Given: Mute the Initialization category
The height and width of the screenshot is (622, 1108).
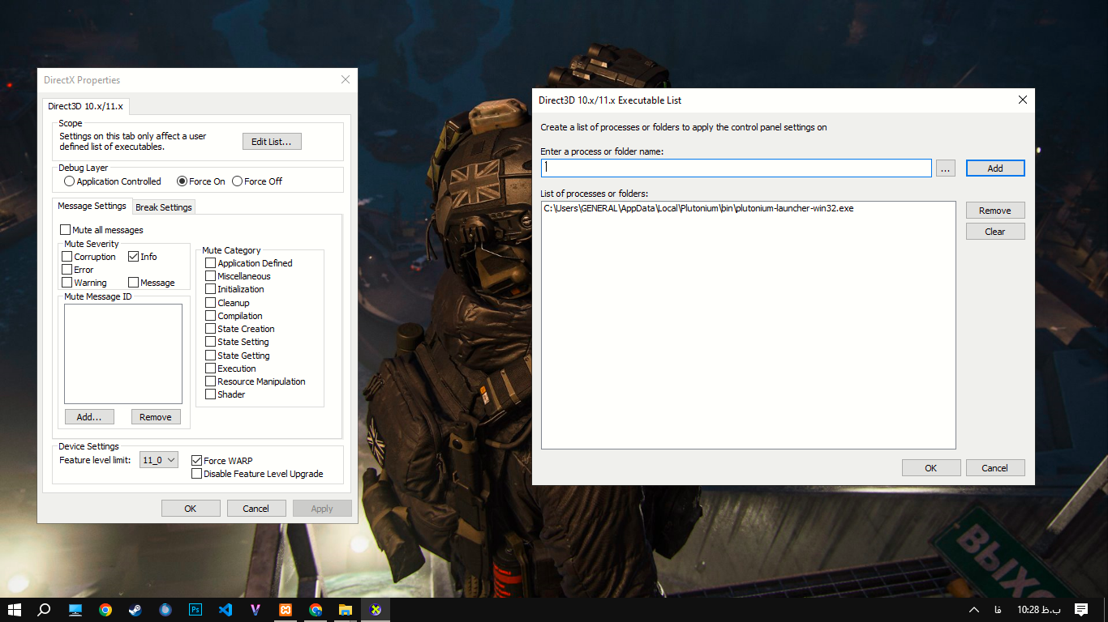Looking at the screenshot, I should 211,289.
